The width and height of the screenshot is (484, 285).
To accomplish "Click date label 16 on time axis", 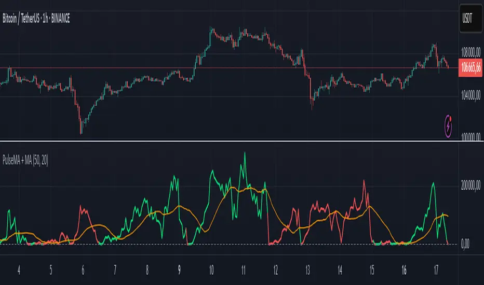I will 404,270.
